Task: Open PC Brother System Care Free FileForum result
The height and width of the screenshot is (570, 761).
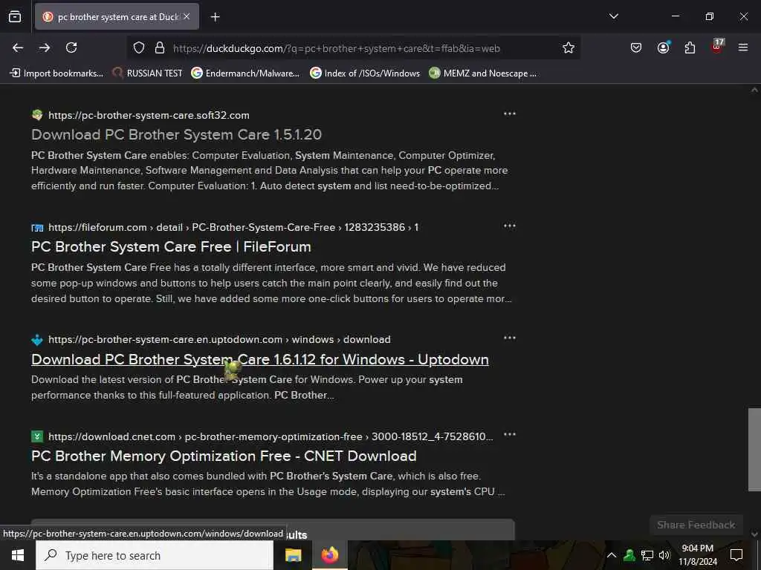Action: tap(171, 246)
